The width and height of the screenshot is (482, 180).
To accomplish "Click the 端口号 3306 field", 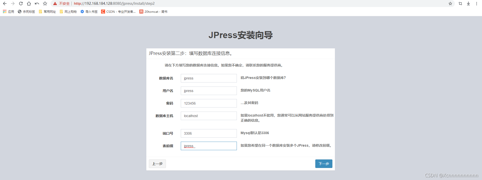I will click(x=209, y=133).
